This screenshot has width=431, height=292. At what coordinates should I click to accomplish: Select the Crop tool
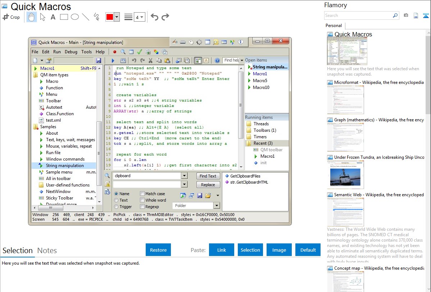(x=11, y=17)
